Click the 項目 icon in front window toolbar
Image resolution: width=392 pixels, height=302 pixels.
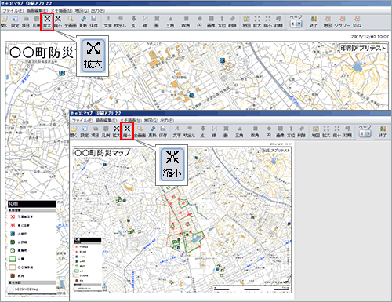tap(95, 132)
